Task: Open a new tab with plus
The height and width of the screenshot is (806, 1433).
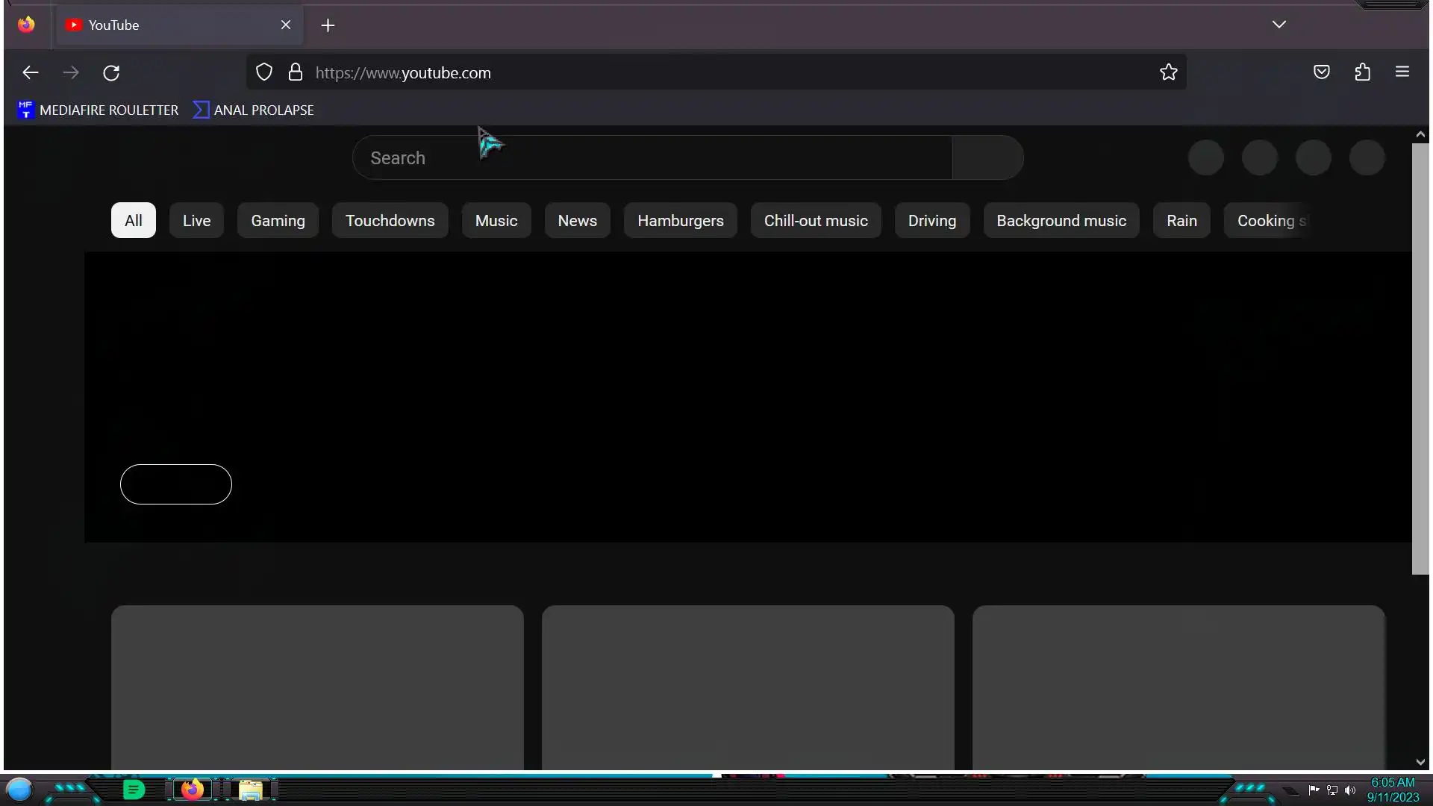Action: (x=328, y=25)
